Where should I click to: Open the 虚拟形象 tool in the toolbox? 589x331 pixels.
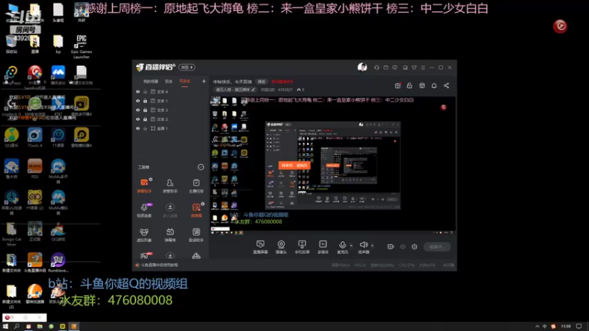point(144,235)
